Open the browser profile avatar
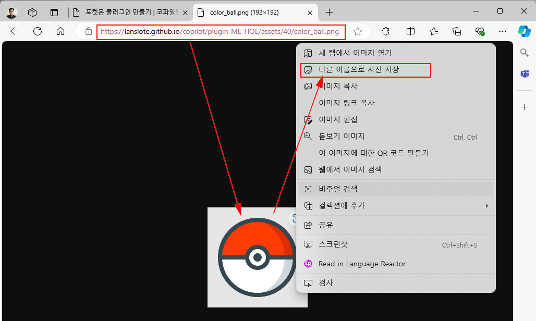 coord(11,13)
